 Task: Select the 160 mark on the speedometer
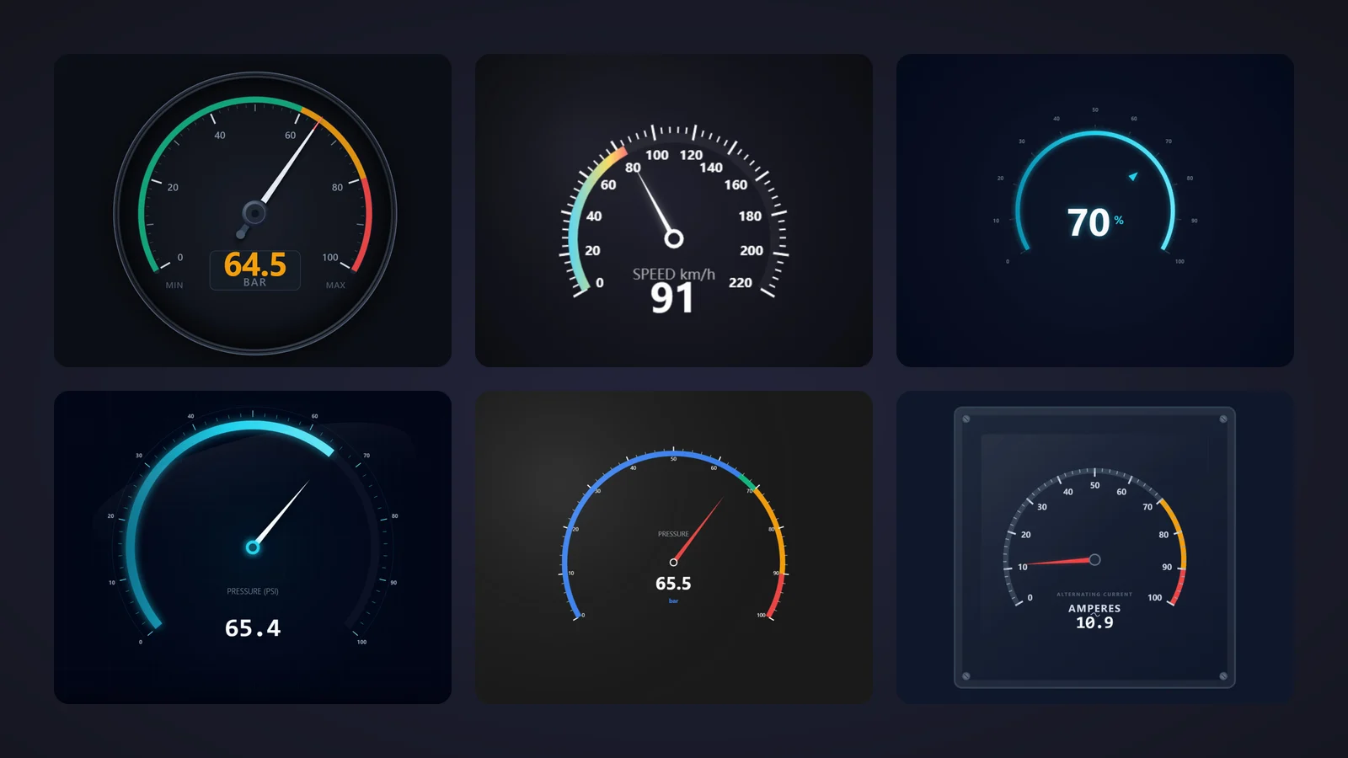click(x=736, y=184)
